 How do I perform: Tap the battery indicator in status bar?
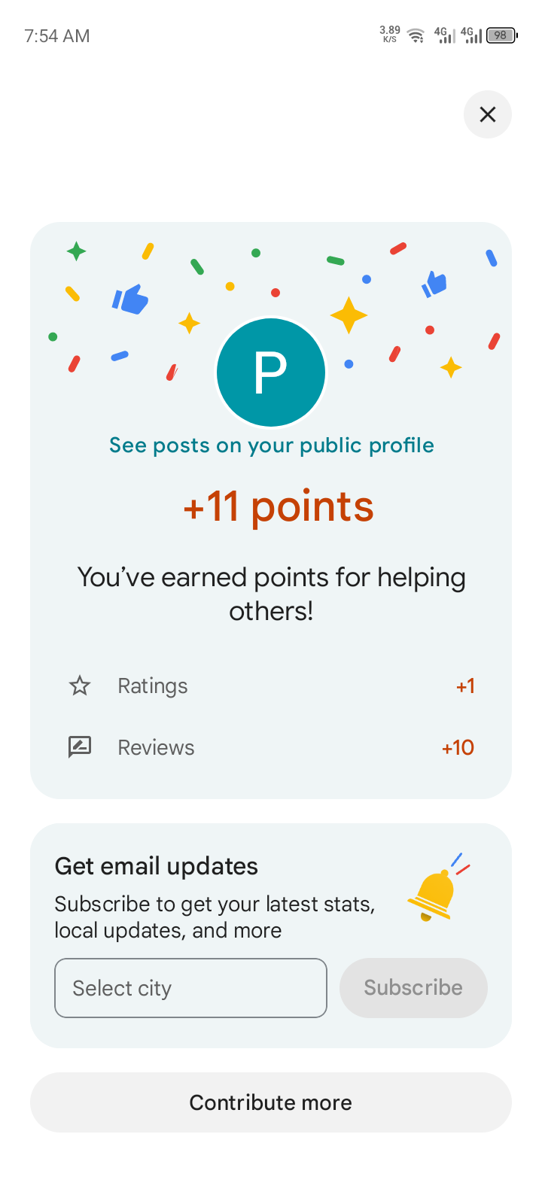point(501,35)
